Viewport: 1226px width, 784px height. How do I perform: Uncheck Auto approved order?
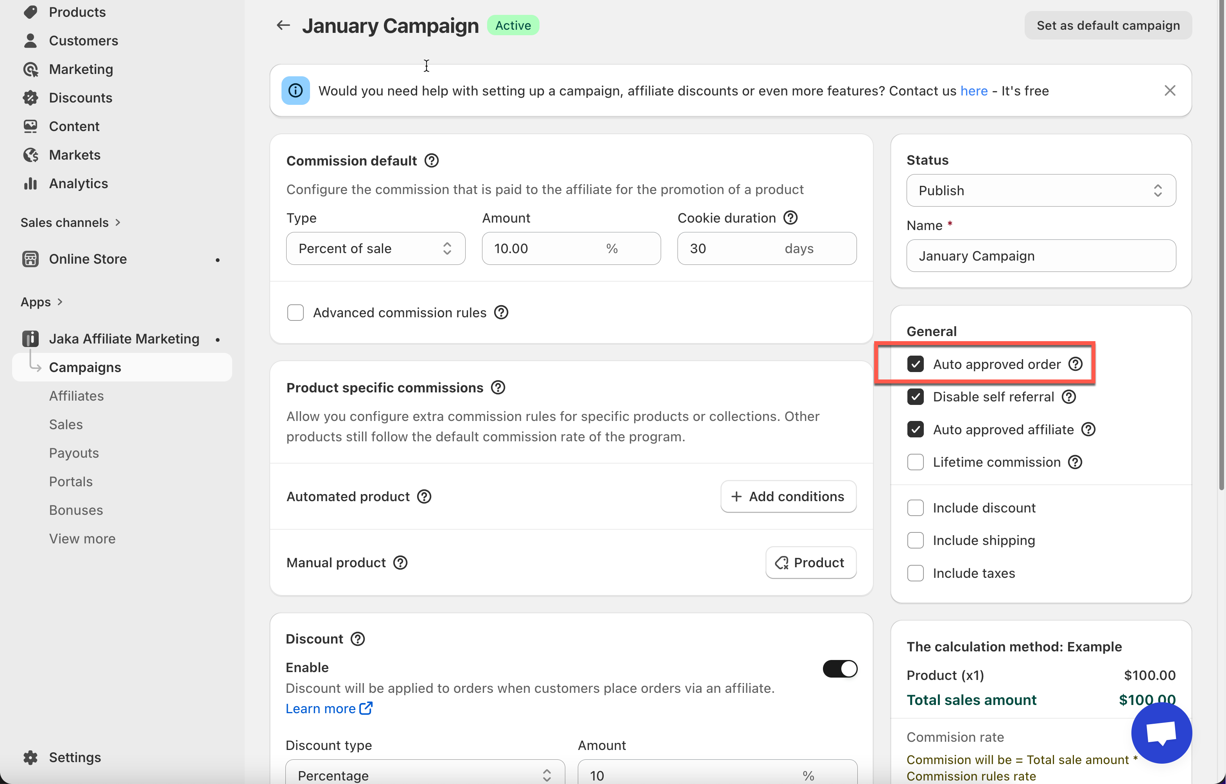click(x=915, y=364)
